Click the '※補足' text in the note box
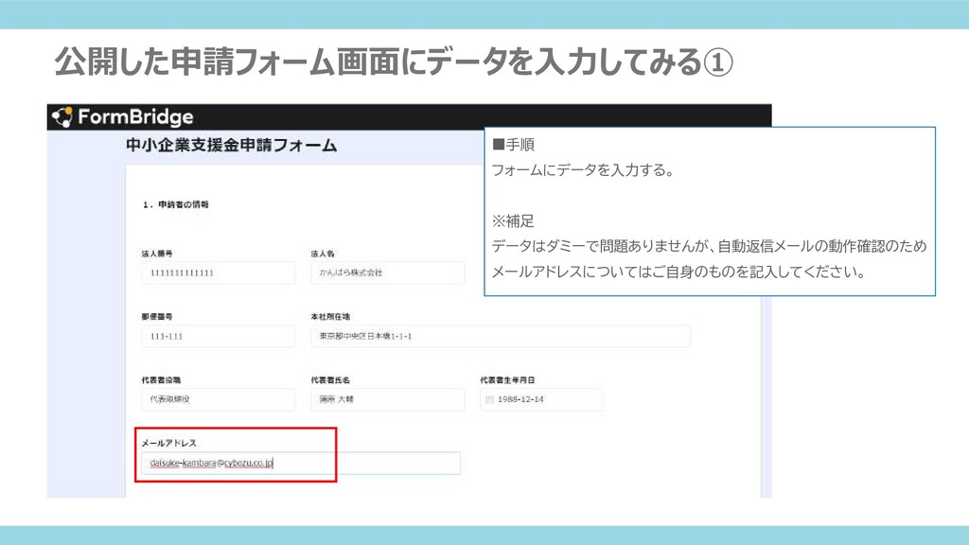Image resolution: width=969 pixels, height=545 pixels. click(x=513, y=220)
